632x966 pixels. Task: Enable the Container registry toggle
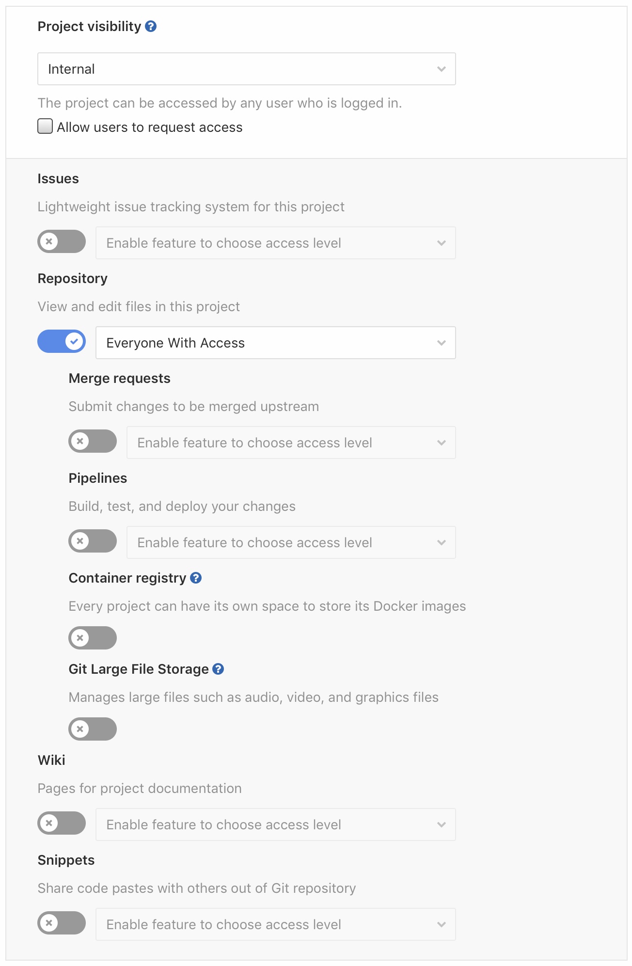93,638
